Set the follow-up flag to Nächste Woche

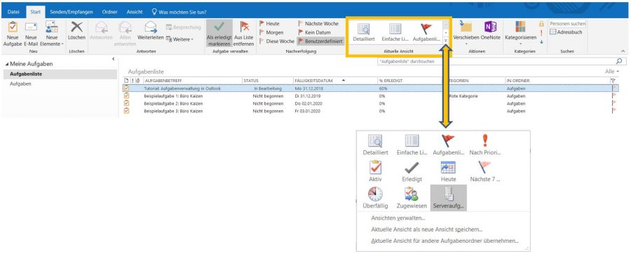318,24
